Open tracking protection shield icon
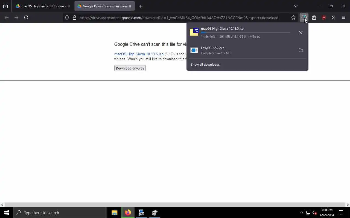The width and height of the screenshot is (350, 218). tap(67, 18)
